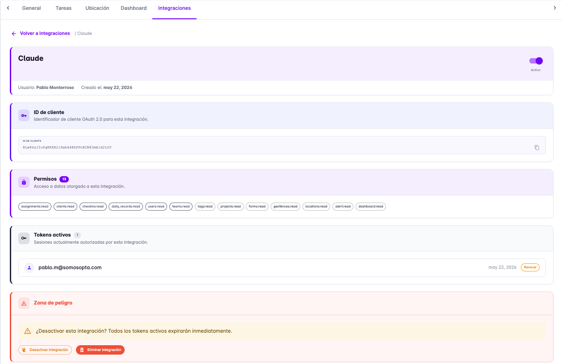
Task: Click the ID de cliente value field
Action: click(x=282, y=145)
